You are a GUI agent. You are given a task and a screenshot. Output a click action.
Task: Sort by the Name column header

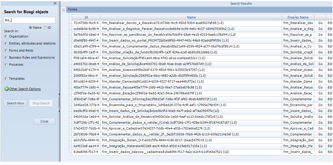pos(191,17)
